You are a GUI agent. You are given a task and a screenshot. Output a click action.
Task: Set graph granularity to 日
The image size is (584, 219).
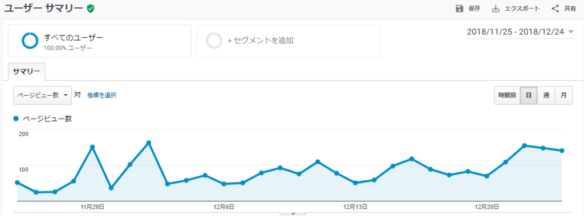529,95
